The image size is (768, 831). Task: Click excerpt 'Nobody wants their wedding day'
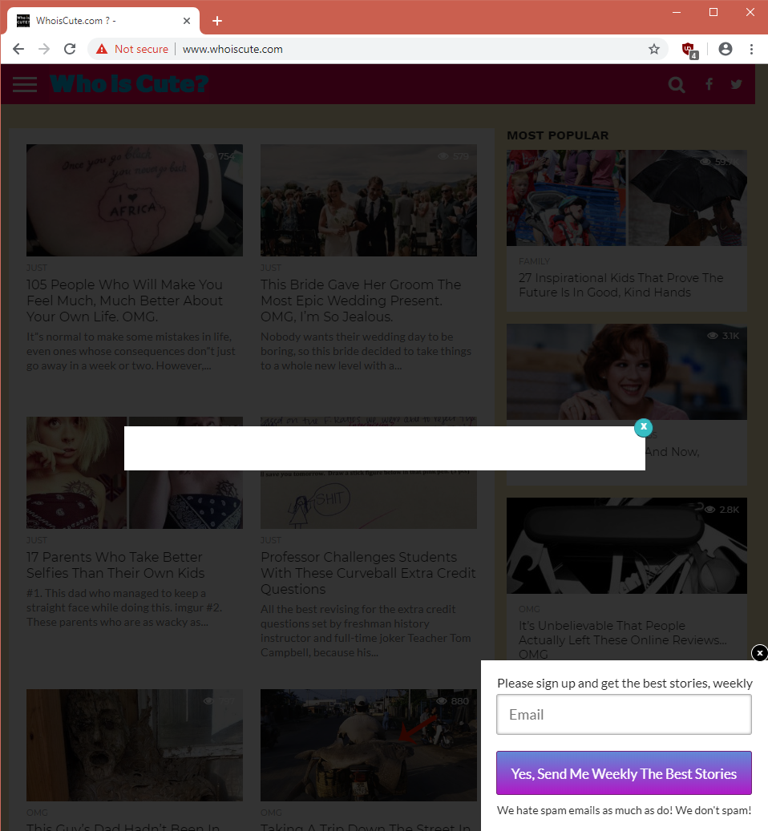pyautogui.click(x=366, y=351)
